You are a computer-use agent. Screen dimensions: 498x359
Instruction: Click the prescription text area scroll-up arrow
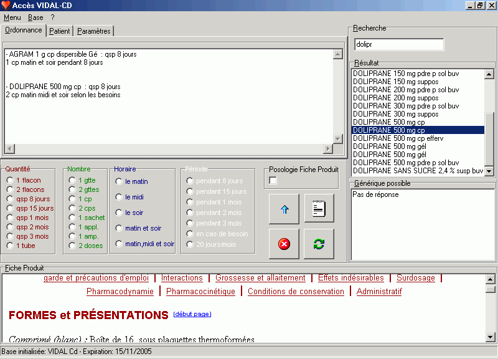(x=337, y=54)
